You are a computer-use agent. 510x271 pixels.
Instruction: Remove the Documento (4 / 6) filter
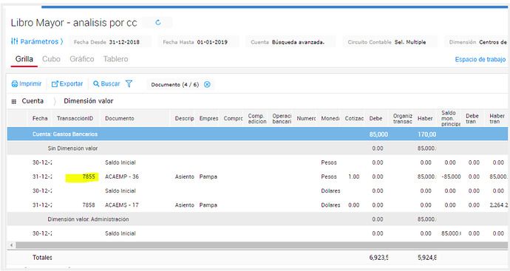[x=207, y=84]
